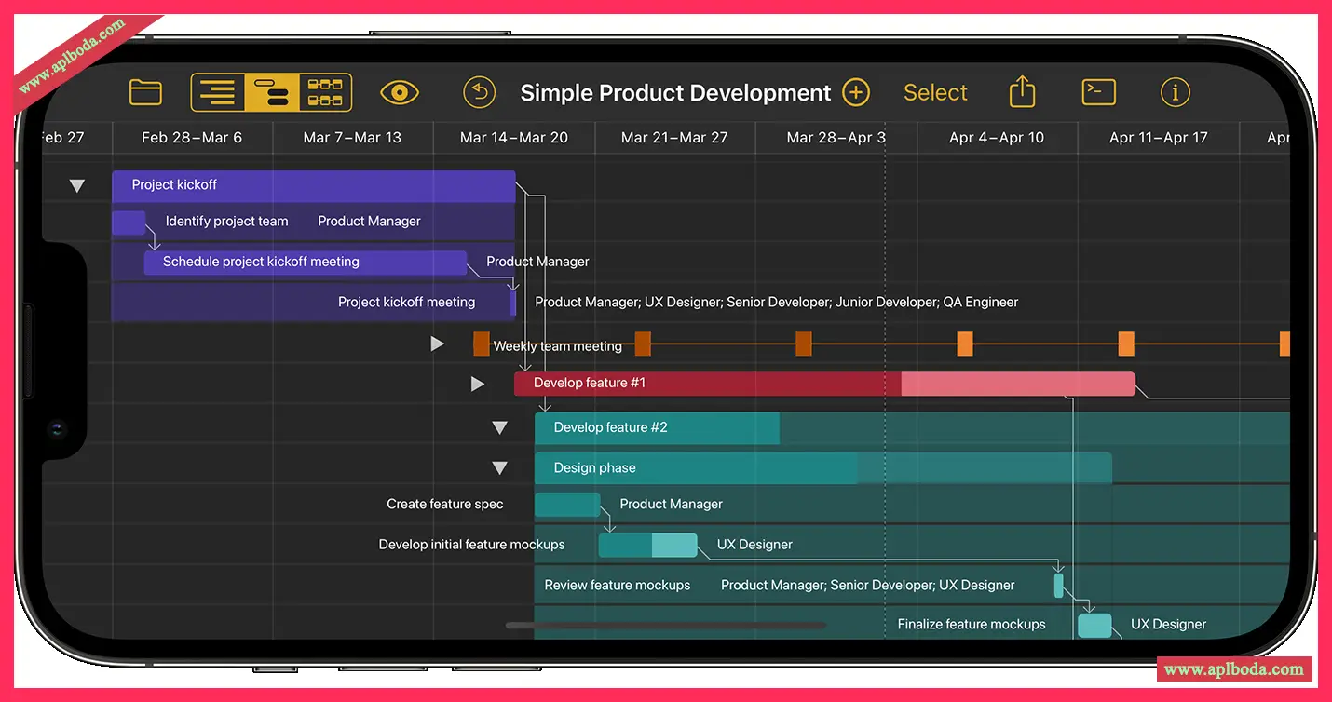Open the documents folder icon

tap(145, 92)
